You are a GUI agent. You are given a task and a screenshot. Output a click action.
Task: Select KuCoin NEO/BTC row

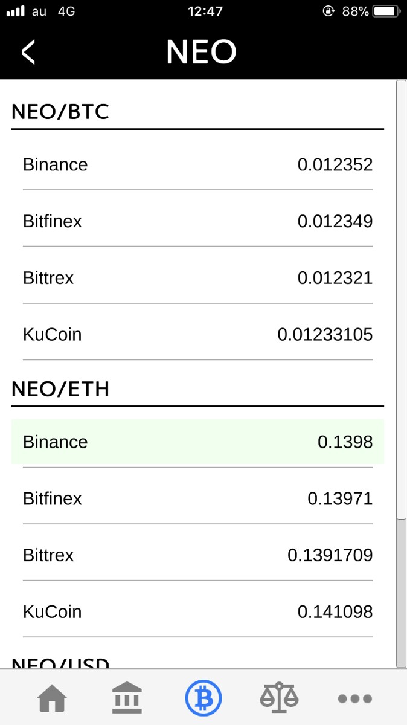[x=197, y=334]
